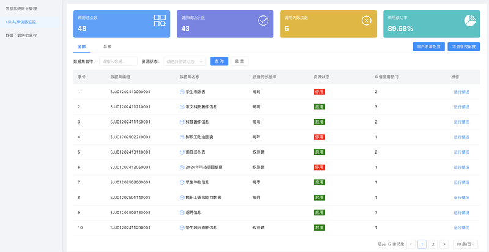Viewport: 489px width, 252px height.
Task: Click the red 停用 status tag in row 1
Action: [x=319, y=92]
